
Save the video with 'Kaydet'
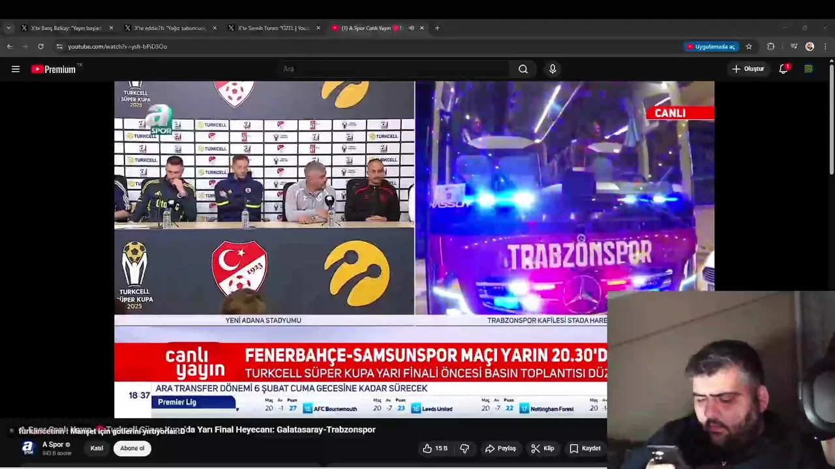pyautogui.click(x=585, y=448)
